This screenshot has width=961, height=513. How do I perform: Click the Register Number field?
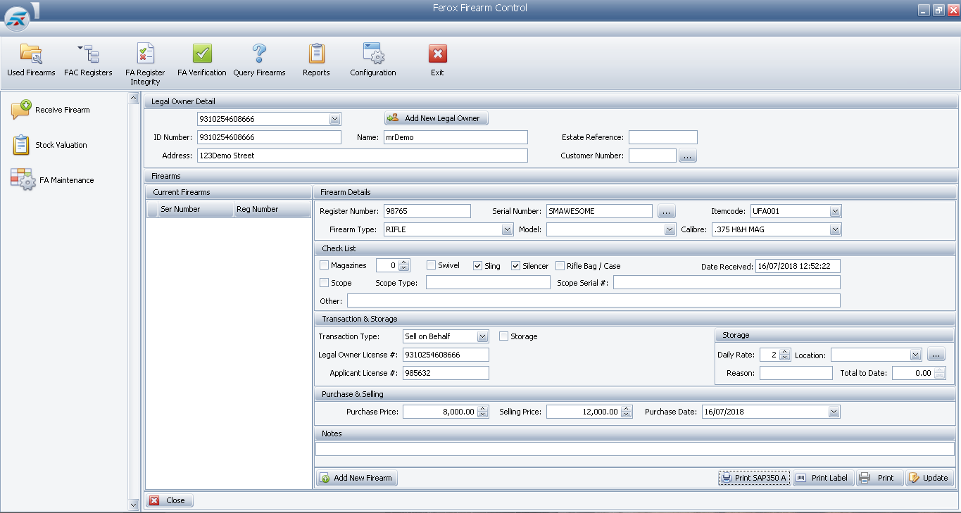pos(427,211)
